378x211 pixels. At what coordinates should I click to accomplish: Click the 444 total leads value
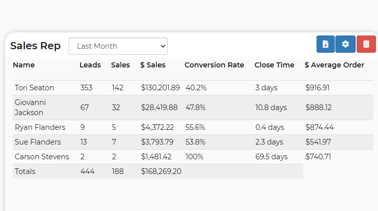87,171
